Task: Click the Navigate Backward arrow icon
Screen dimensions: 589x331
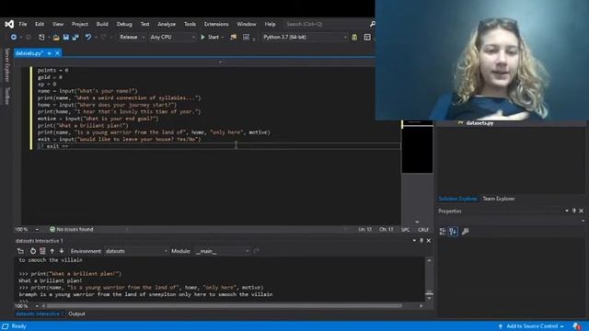Action: point(14,37)
